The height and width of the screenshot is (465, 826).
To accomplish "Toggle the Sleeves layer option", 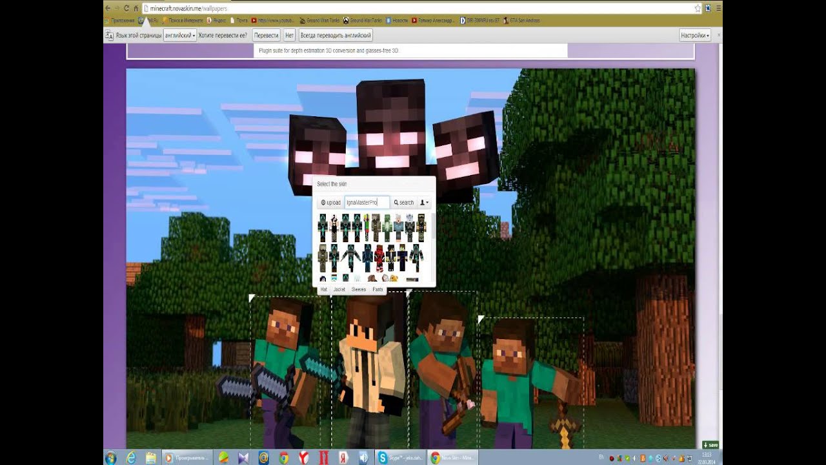I will tap(359, 289).
